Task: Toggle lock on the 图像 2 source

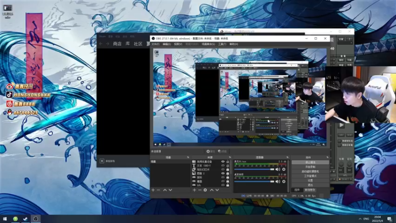Action: click(x=228, y=173)
